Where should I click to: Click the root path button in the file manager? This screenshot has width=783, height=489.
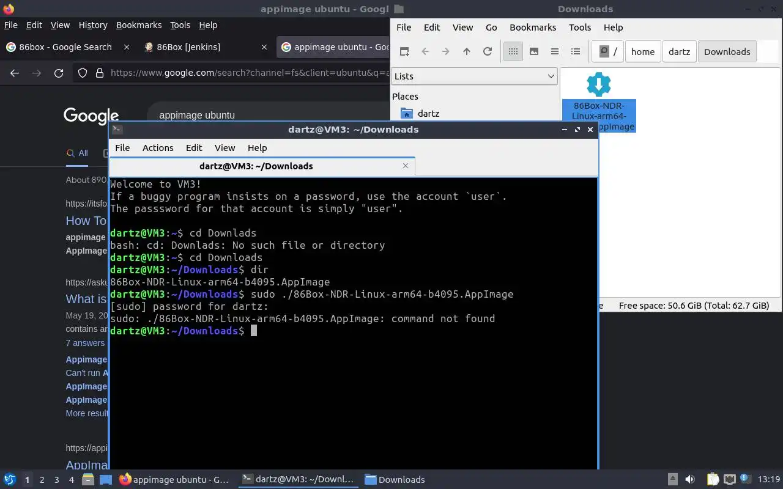[608, 52]
